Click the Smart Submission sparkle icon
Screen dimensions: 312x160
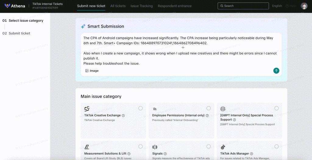83,26
